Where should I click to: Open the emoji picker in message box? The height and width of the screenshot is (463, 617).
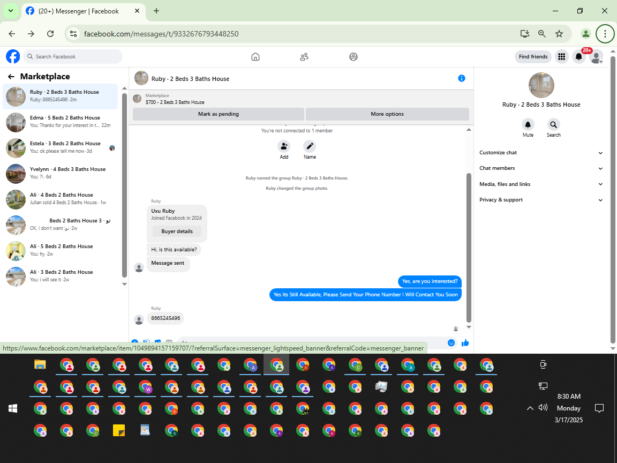click(451, 342)
